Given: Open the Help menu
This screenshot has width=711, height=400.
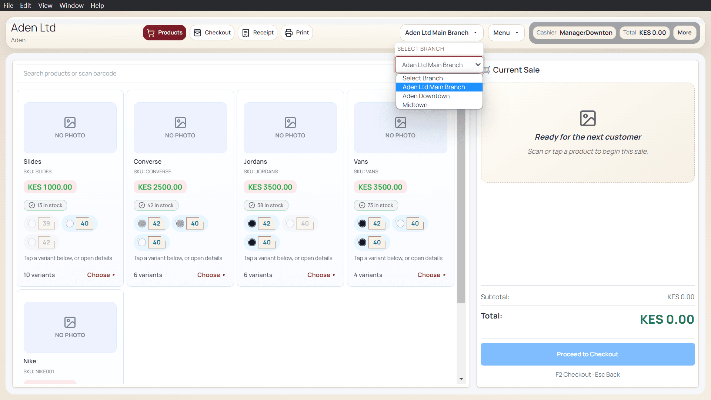Looking at the screenshot, I should point(97,6).
